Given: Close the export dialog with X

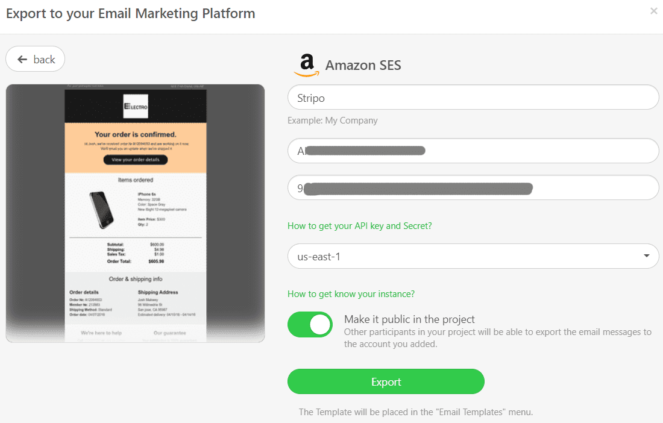Looking at the screenshot, I should pos(654,11).
